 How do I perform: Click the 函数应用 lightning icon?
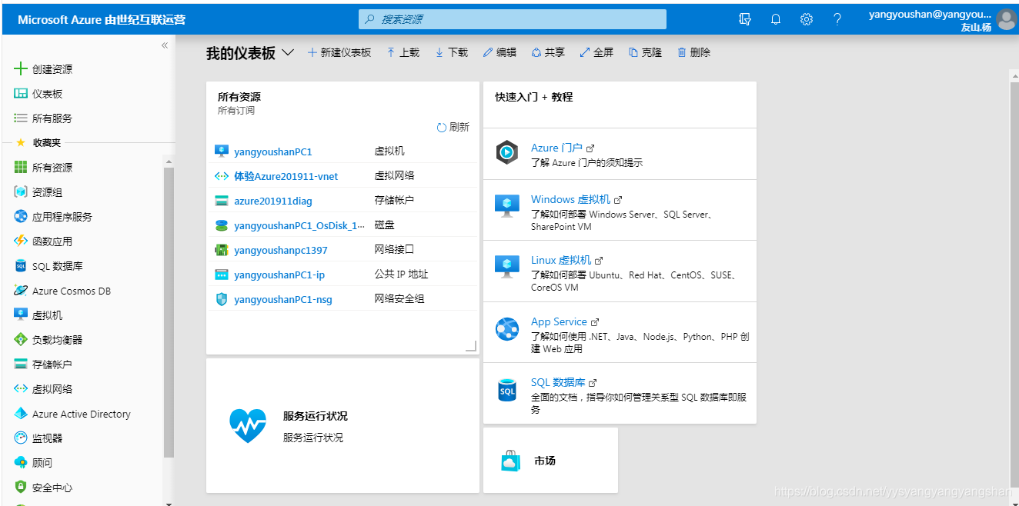click(x=21, y=241)
